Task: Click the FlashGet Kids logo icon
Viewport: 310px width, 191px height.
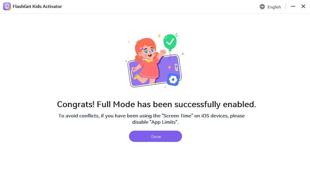Action: [7, 6]
